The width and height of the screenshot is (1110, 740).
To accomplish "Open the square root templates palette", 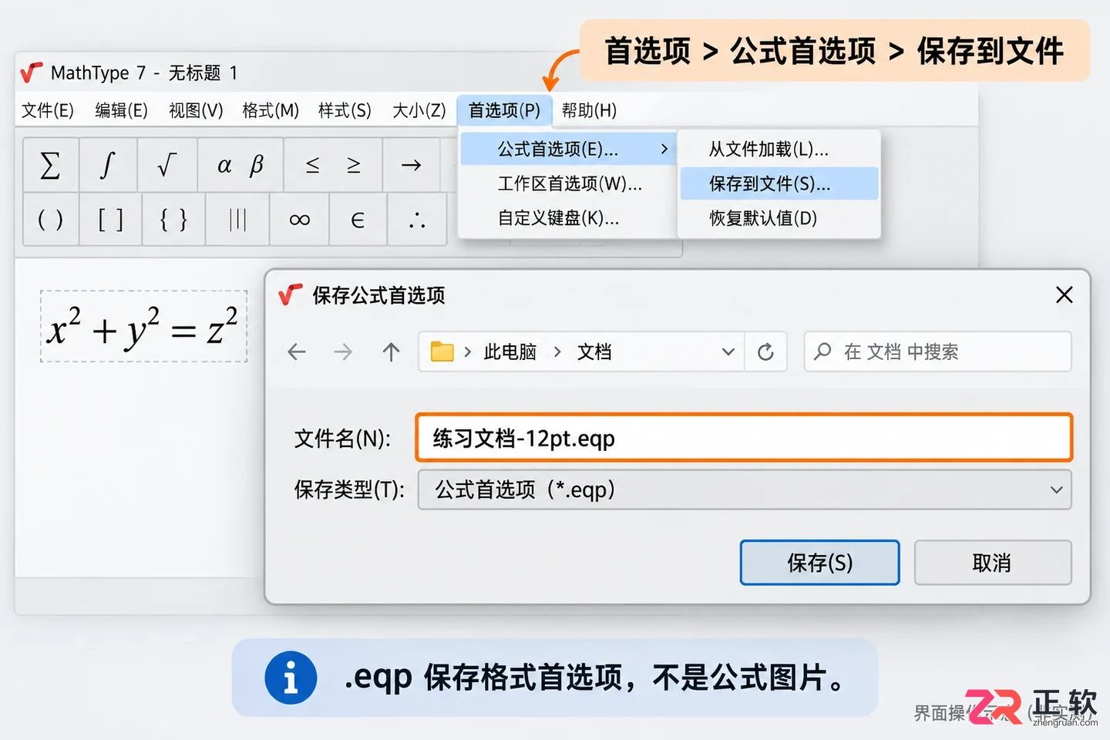I will pyautogui.click(x=167, y=165).
